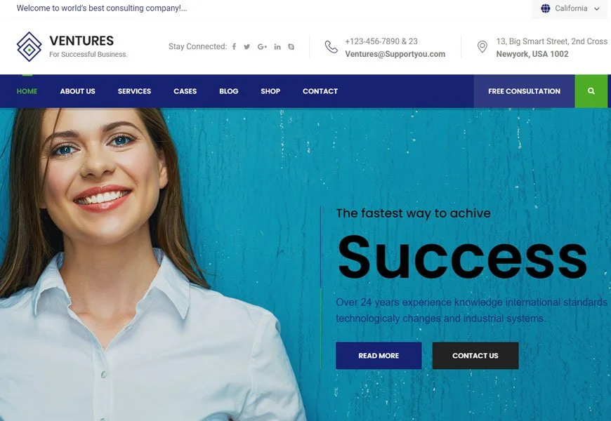Open the About Us menu item

(77, 91)
